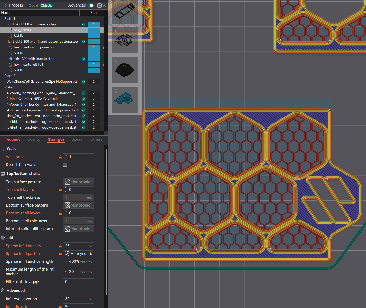The image size is (366, 308).
Task: Collapse the Plate 1 tree branch
Action: tap(2, 18)
